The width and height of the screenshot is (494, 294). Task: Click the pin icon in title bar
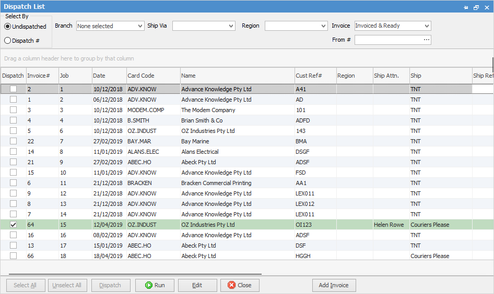coord(466,7)
